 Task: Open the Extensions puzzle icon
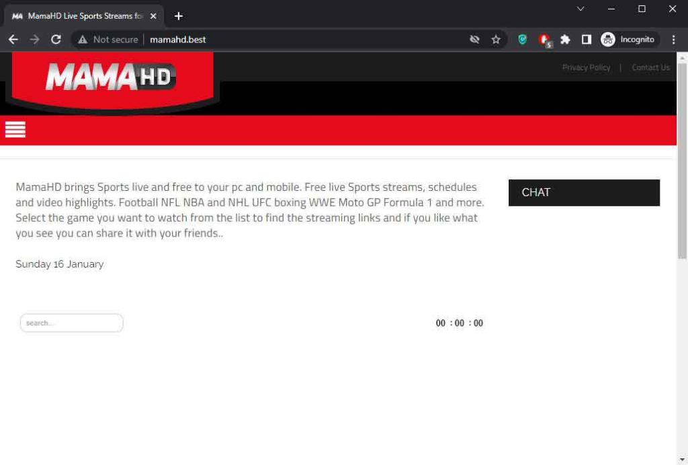tap(565, 40)
